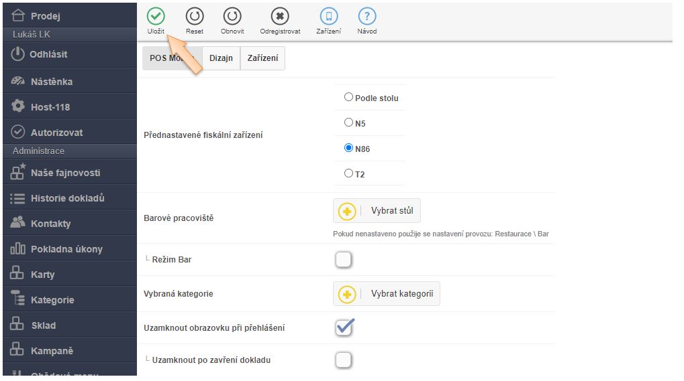Choose N5 as fiscal device
This screenshot has height=381, width=684.
(x=348, y=123)
